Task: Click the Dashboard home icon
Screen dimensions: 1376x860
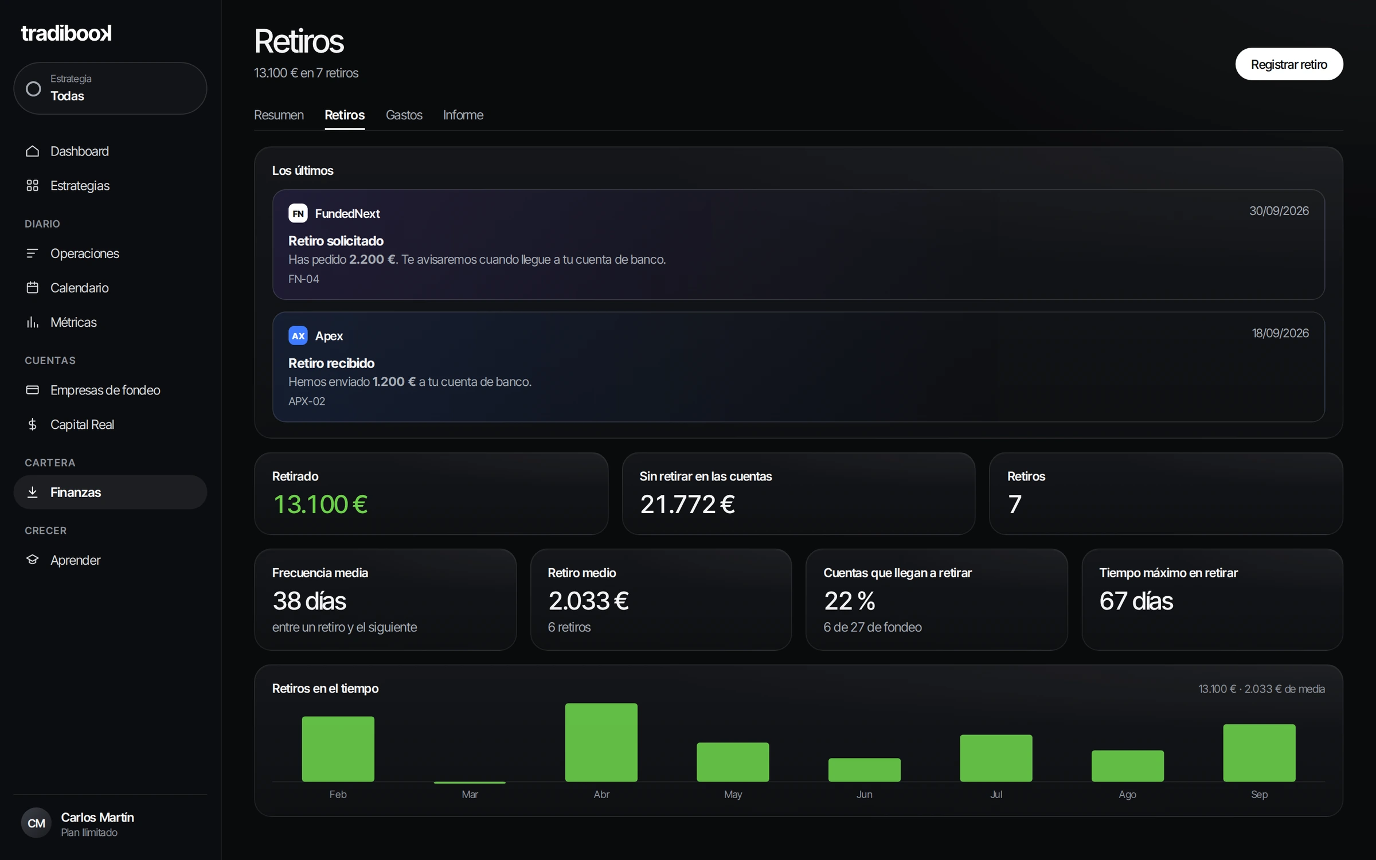Action: tap(33, 151)
